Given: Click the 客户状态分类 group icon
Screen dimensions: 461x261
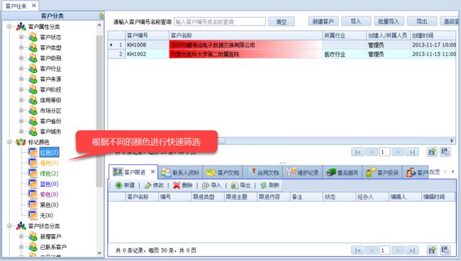Looking at the screenshot, I should point(21,226).
